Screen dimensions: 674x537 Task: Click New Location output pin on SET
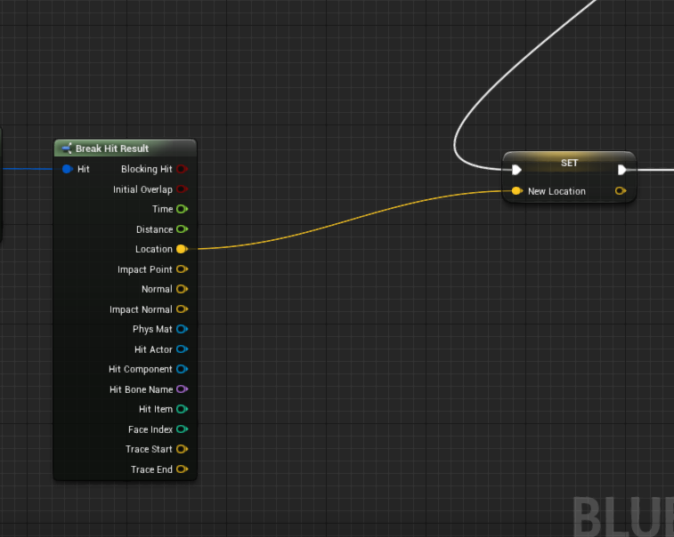[621, 191]
